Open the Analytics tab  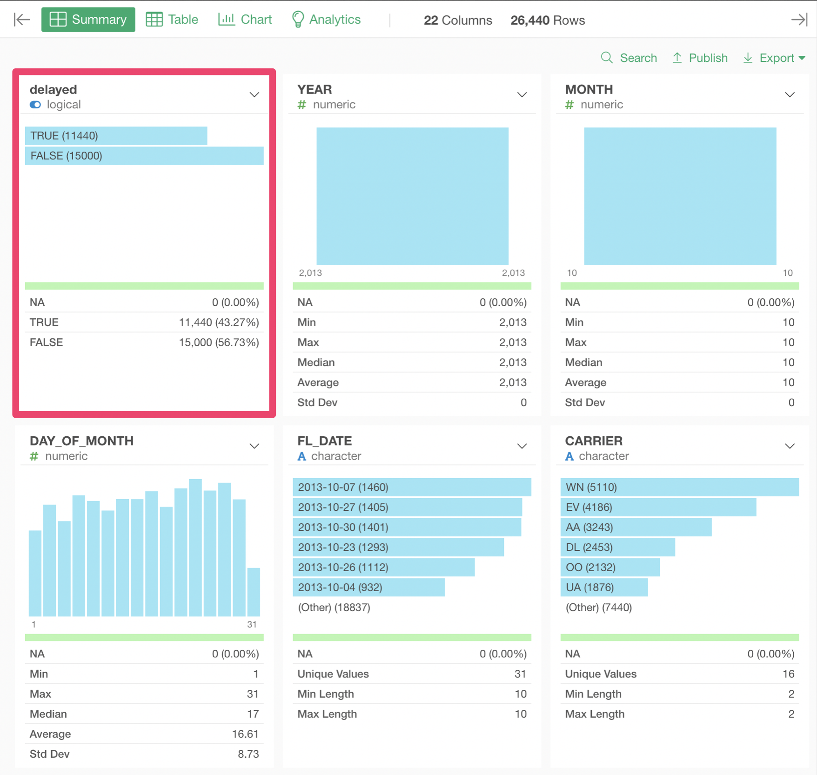pyautogui.click(x=326, y=20)
